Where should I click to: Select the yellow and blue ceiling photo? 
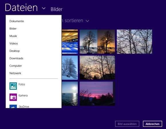tap(70, 42)
